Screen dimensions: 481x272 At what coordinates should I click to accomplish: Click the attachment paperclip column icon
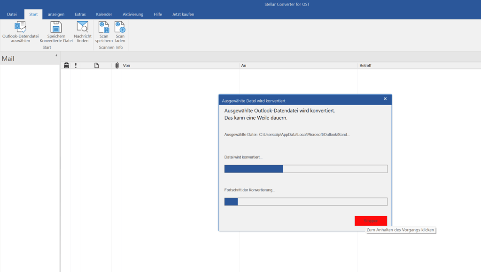tap(117, 65)
